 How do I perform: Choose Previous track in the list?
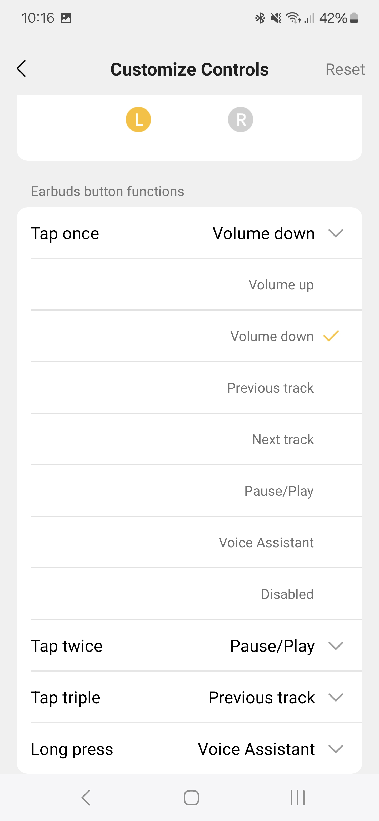270,388
